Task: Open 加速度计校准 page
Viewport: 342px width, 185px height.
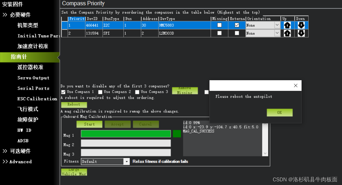Action: point(33,46)
